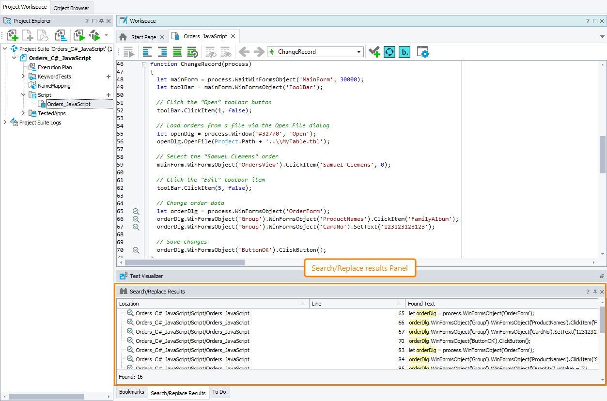The width and height of the screenshot is (607, 401).
Task: Expand the Project Suite Logs node
Action: pos(5,123)
